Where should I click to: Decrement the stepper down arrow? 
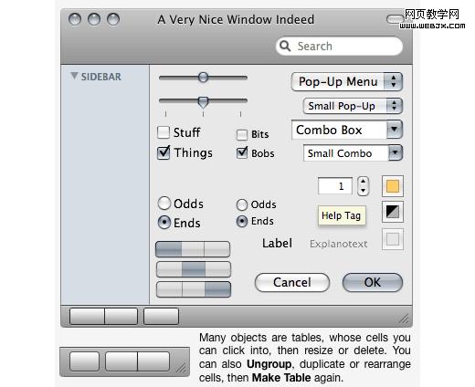point(363,191)
